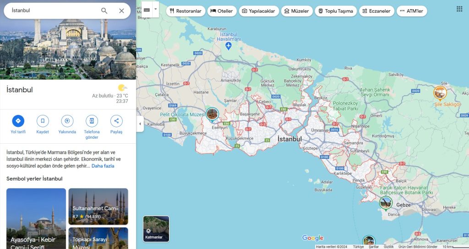Viewport: 469px width, 249px height.
Task: Show ATM'ler on the map
Action: [x=412, y=11]
